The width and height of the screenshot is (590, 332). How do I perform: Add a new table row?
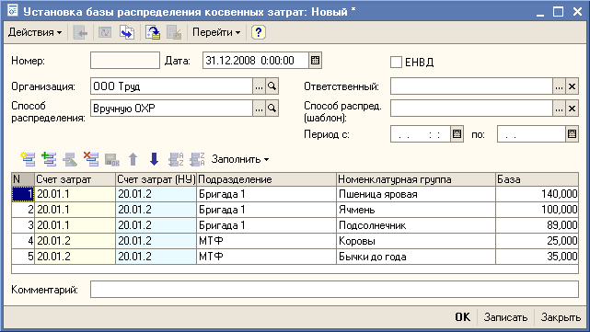(28, 159)
